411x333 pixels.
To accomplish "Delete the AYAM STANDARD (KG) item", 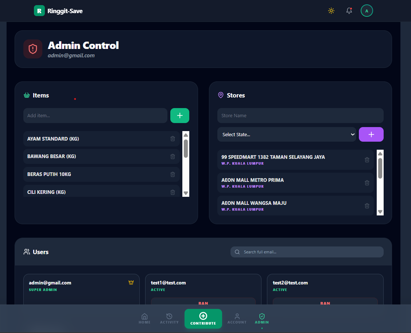I will point(172,139).
